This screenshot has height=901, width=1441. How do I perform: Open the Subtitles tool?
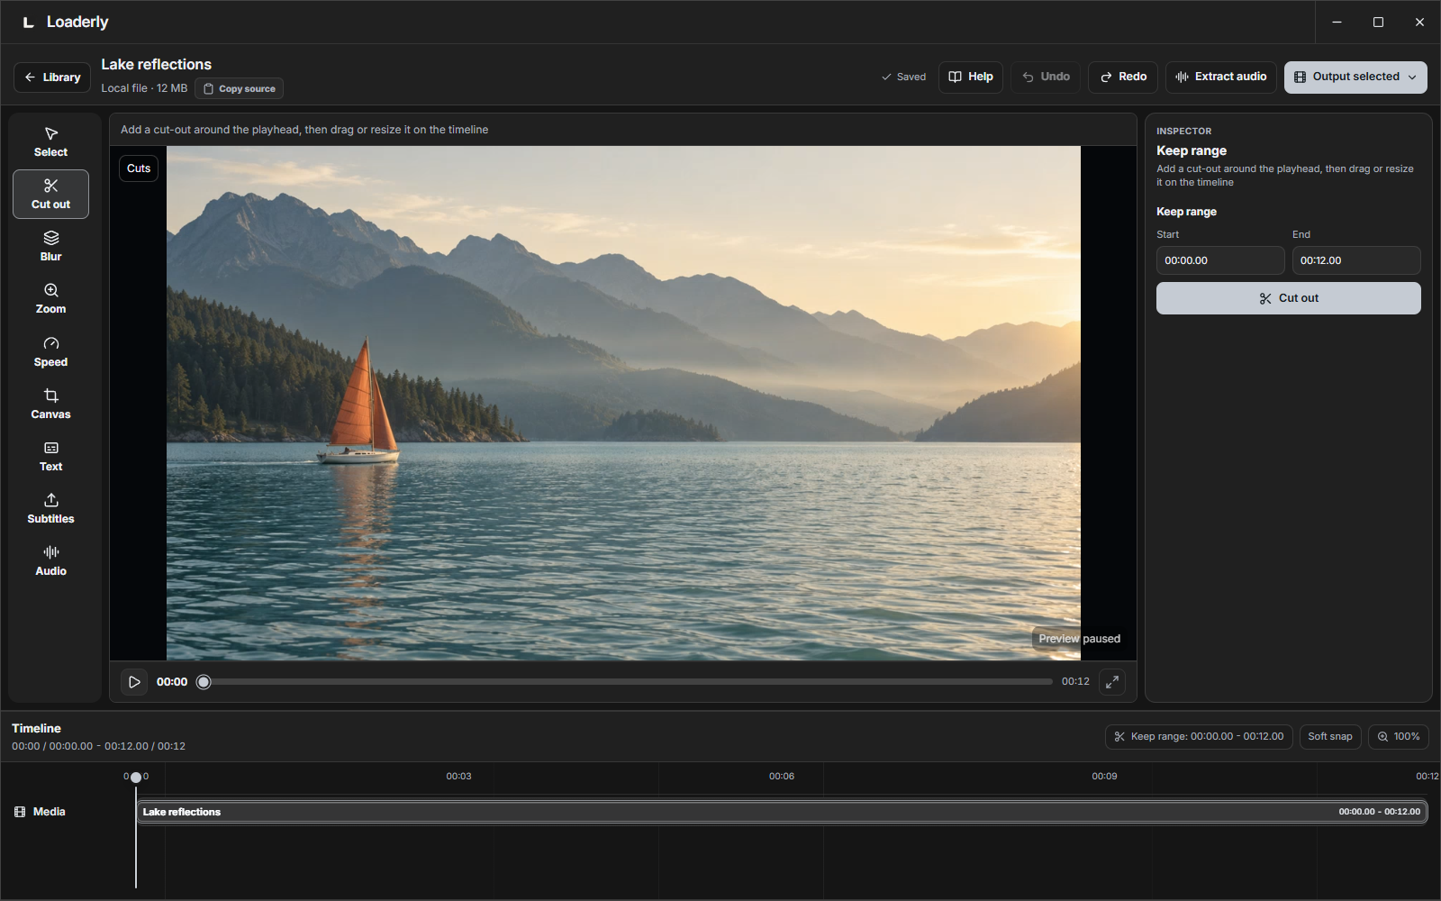(50, 509)
